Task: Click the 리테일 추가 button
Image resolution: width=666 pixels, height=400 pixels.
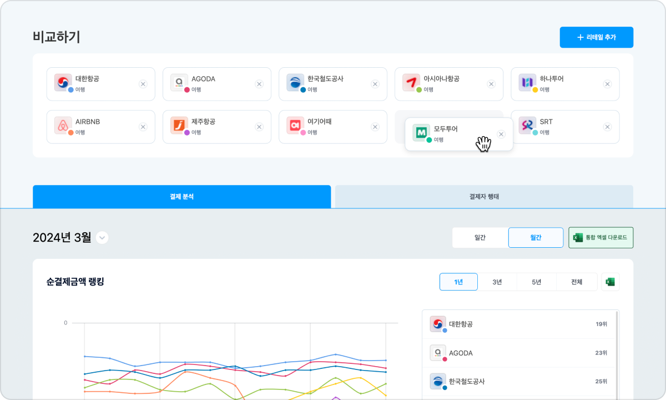Action: pos(596,37)
